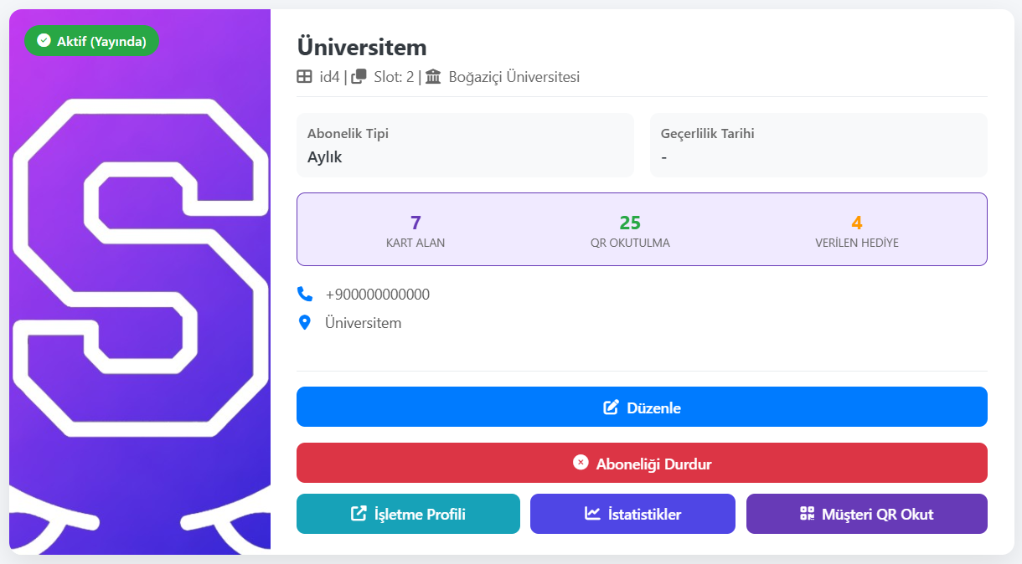Viewport: 1022px width, 564px height.
Task: Click the external link icon on İşletme Profili
Action: point(359,514)
